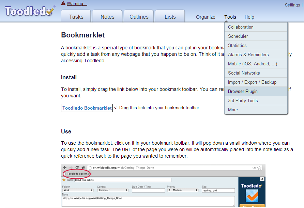Click the Toodledo logo
The image size is (304, 208).
30,11
